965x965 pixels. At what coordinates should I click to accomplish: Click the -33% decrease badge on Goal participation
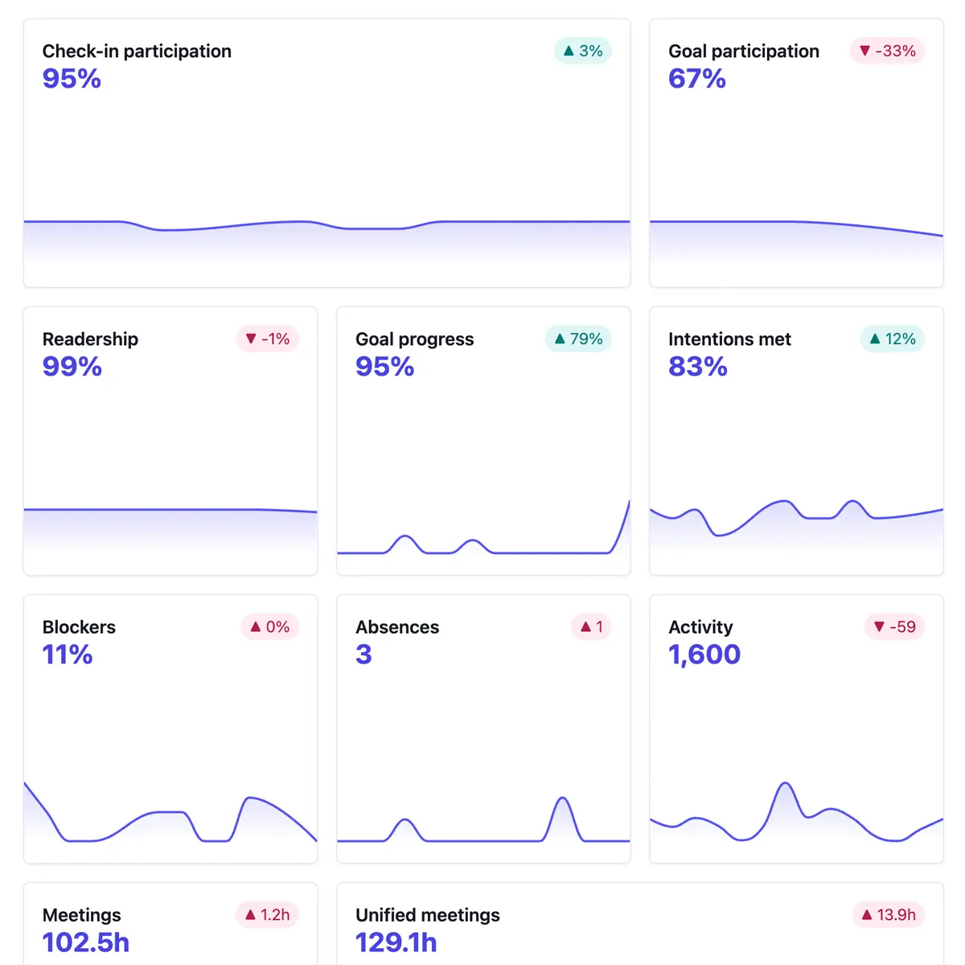(886, 51)
